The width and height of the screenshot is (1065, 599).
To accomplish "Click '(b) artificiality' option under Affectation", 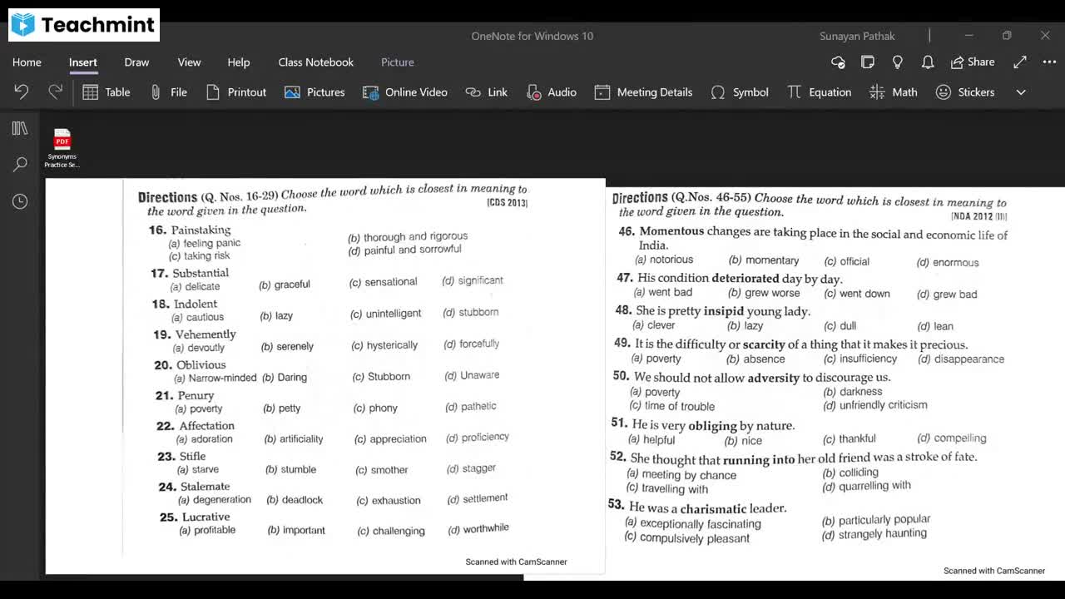I will click(294, 439).
